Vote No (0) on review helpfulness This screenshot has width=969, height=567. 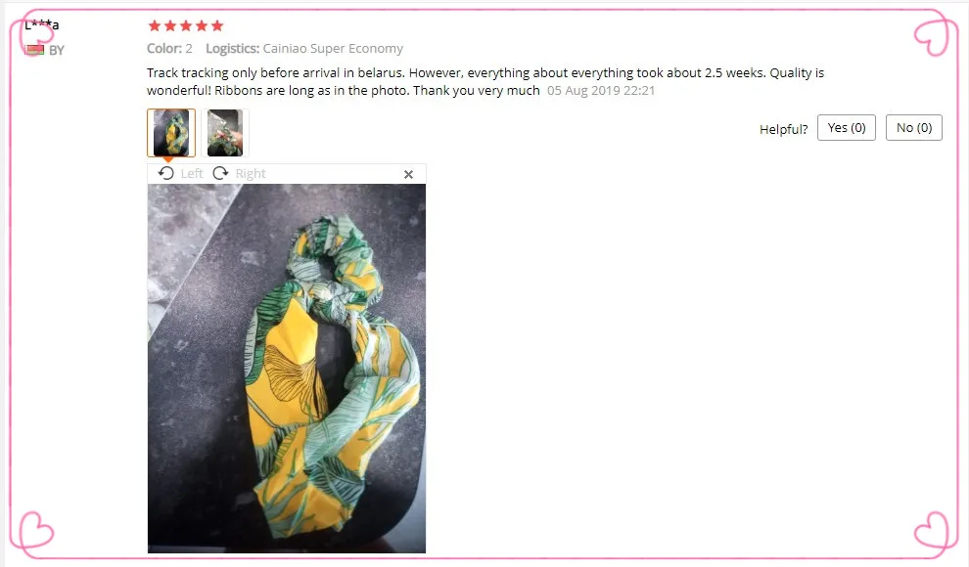(x=913, y=128)
